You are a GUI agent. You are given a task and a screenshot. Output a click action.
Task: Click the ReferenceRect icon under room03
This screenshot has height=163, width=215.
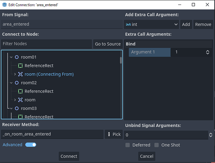click(20, 117)
